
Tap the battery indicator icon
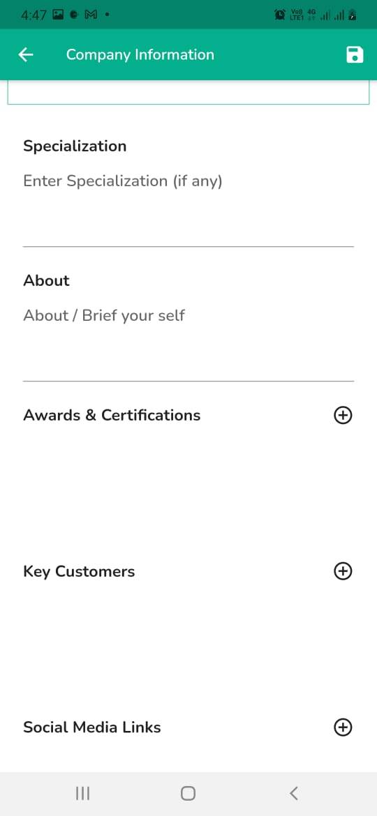(353, 15)
